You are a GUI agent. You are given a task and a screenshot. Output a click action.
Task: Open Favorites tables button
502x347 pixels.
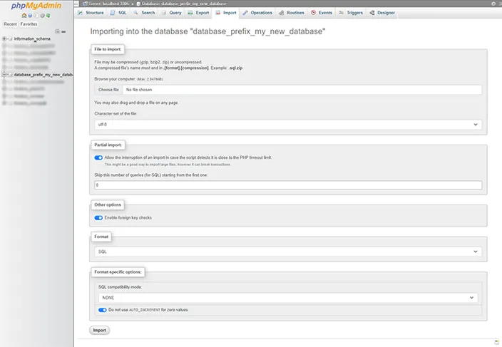(29, 24)
